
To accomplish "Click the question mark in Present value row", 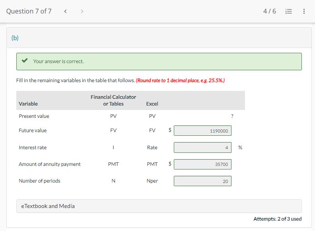I will 232,116.
